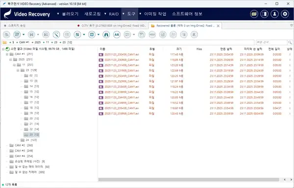Click the first greyed toolbar icon at left
This screenshot has height=188, width=294.
6,34
